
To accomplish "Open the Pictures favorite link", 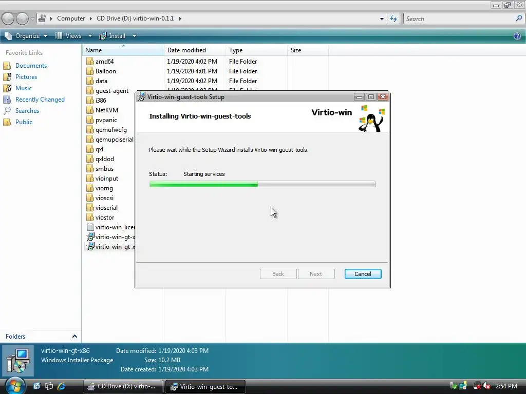I will click(26, 77).
